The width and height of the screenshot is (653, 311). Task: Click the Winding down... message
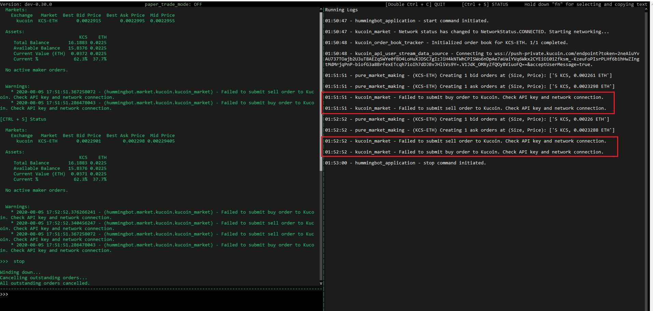coord(20,272)
